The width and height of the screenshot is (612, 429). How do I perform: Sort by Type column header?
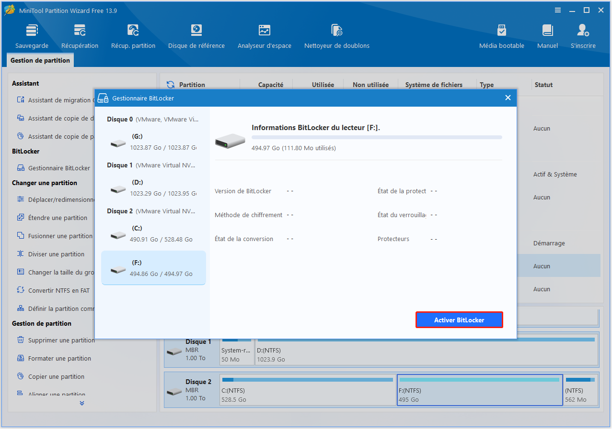click(486, 85)
